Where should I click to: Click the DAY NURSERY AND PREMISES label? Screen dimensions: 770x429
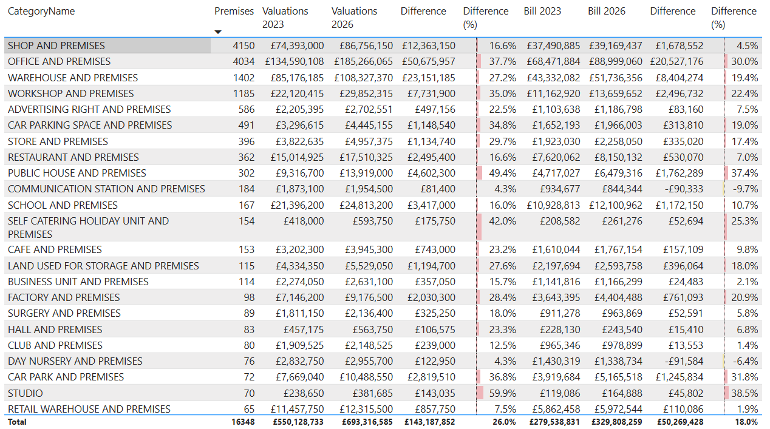click(x=75, y=361)
